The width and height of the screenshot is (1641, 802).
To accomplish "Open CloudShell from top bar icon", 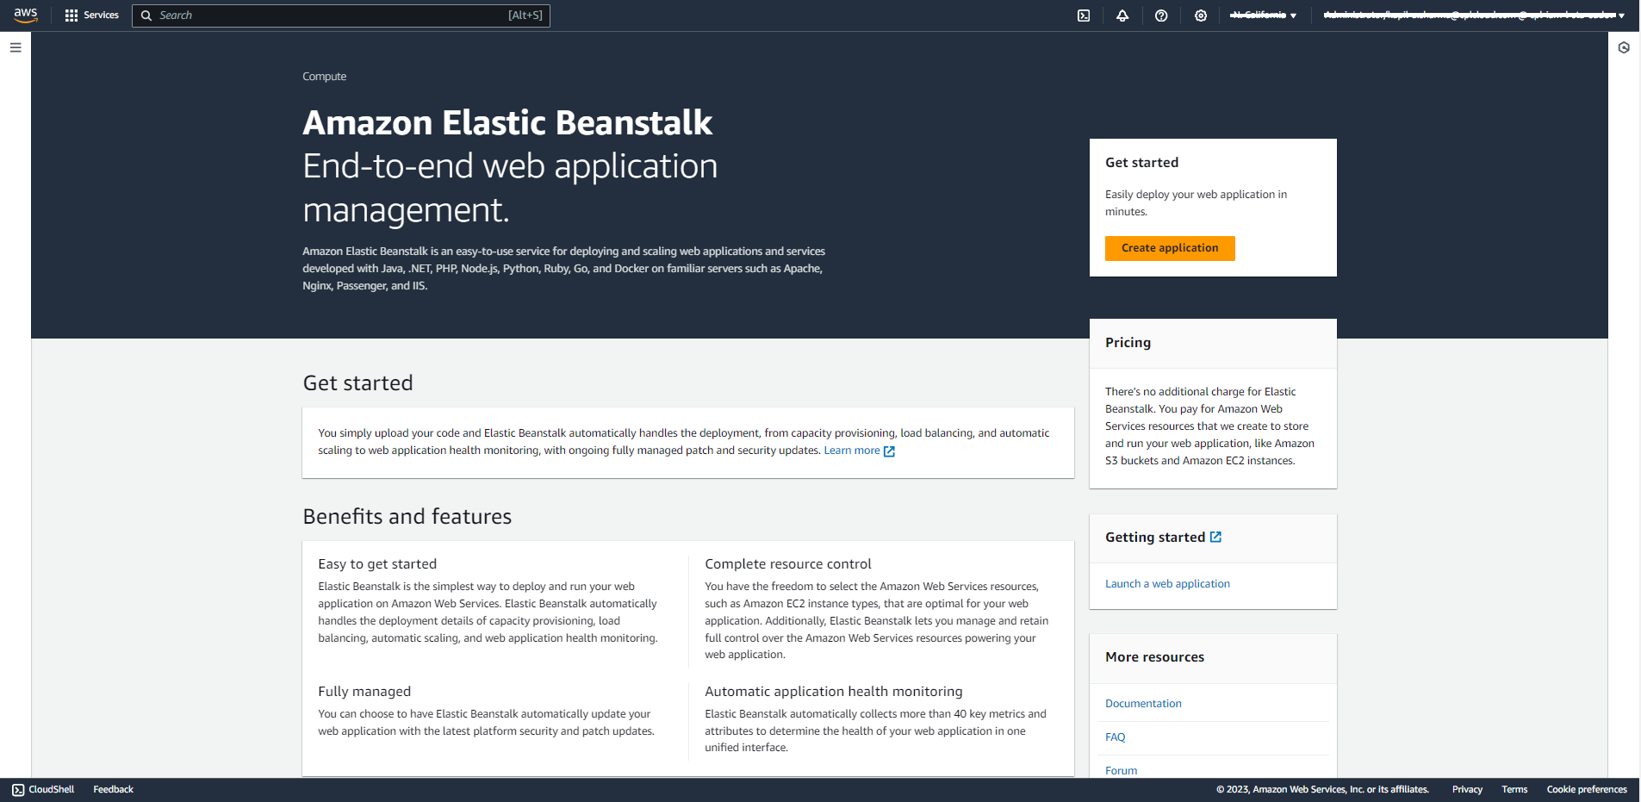I will coord(1084,16).
